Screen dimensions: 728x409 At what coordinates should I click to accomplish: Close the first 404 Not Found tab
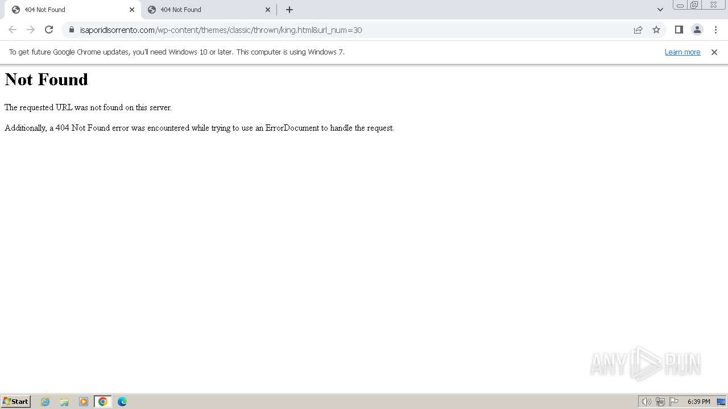coord(132,10)
